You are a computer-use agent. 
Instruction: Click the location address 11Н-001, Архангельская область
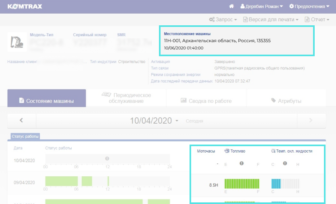pyautogui.click(x=217, y=41)
